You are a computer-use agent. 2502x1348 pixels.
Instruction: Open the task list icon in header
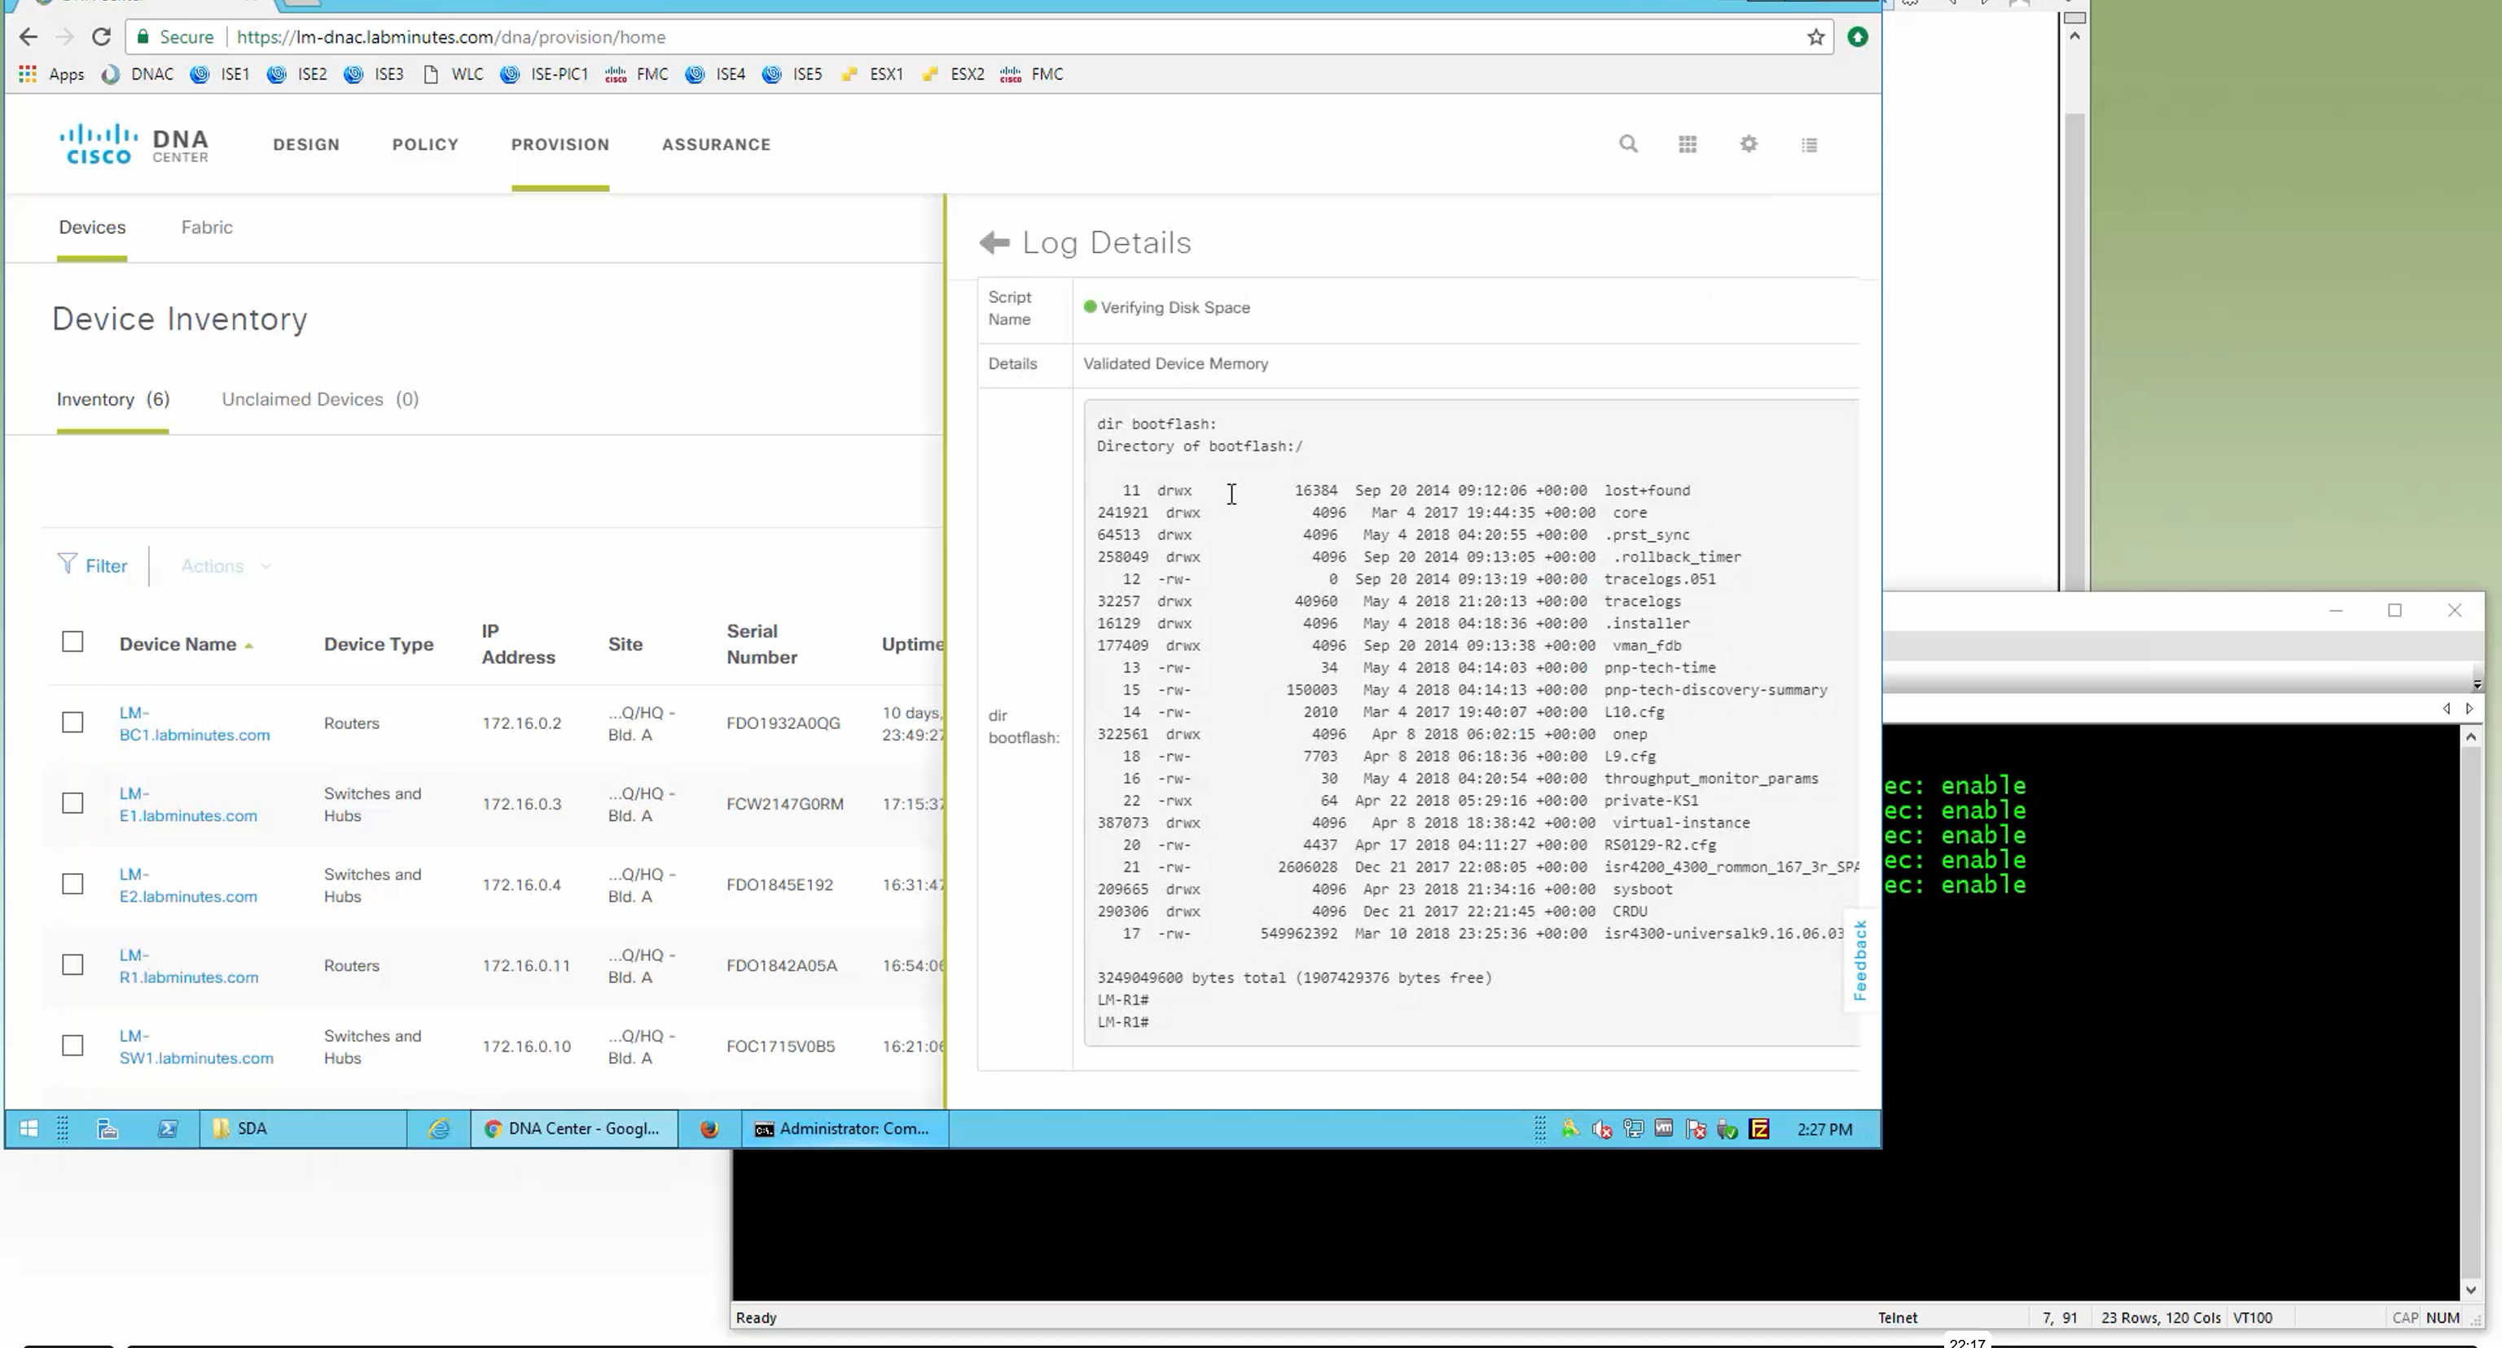[1809, 145]
